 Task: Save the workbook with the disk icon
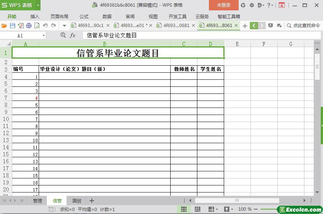coord(13,26)
